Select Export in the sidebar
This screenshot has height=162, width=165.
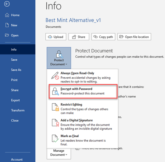(x=15, y=100)
